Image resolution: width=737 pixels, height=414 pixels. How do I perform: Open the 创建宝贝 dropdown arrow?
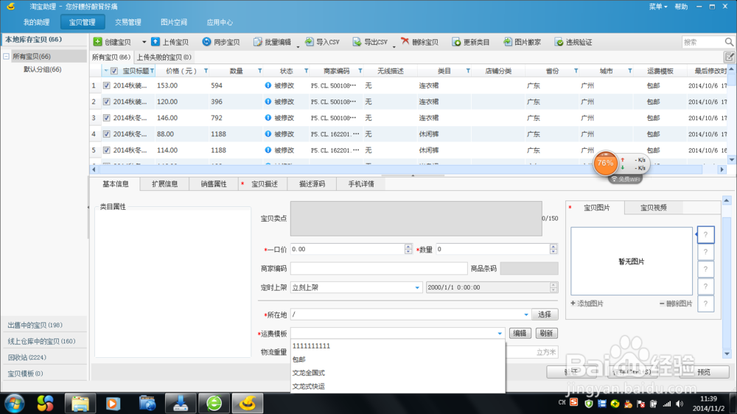144,42
